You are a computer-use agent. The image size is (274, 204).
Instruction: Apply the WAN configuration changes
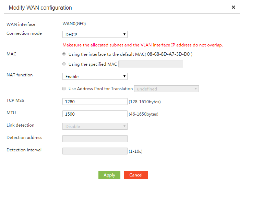point(109,175)
